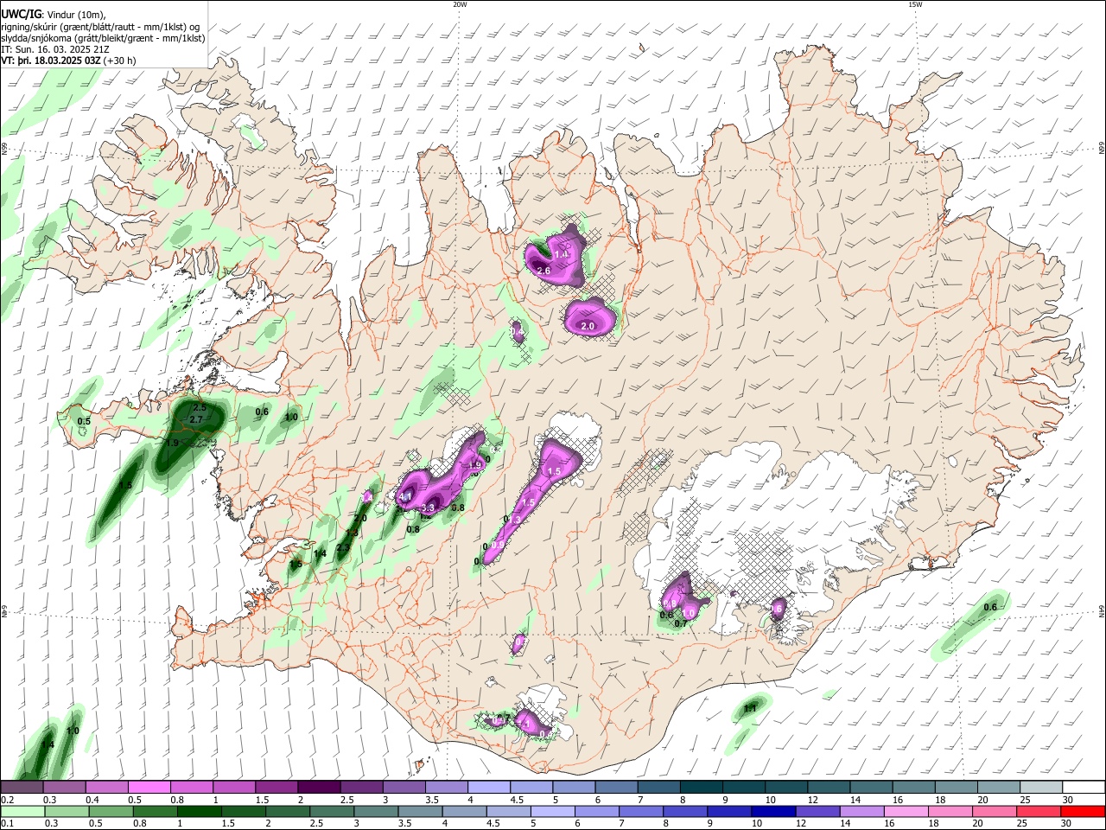Viewport: 1106px width, 830px height.
Task: Click the gray-blue 3.5–4 swatch in bottom legend row
Action: (x=419, y=811)
